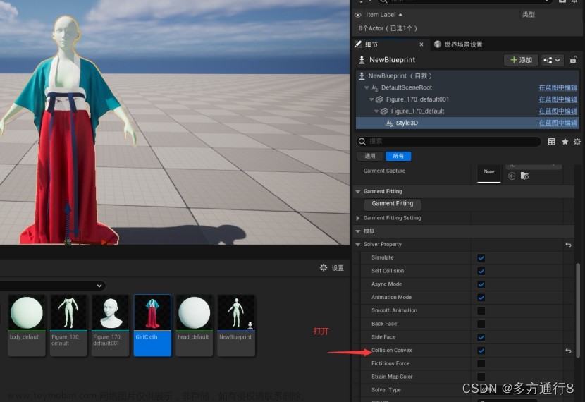Enable the Back Face checkbox
The image size is (585, 402).
coord(481,324)
